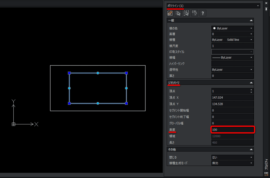Click the dashed-box select objects icon

186,13
